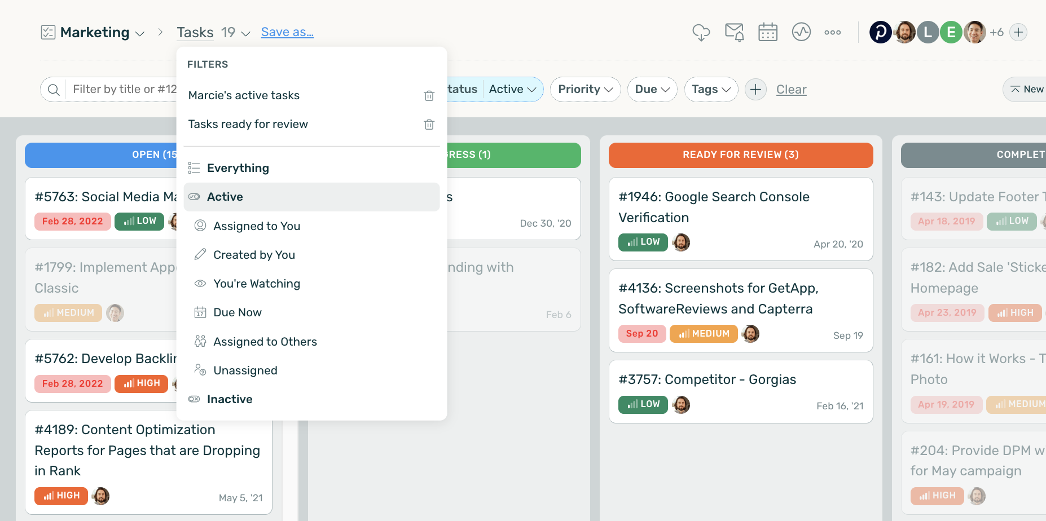1046x521 pixels.
Task: Open the activity pulse icon in the header
Action: (x=801, y=32)
